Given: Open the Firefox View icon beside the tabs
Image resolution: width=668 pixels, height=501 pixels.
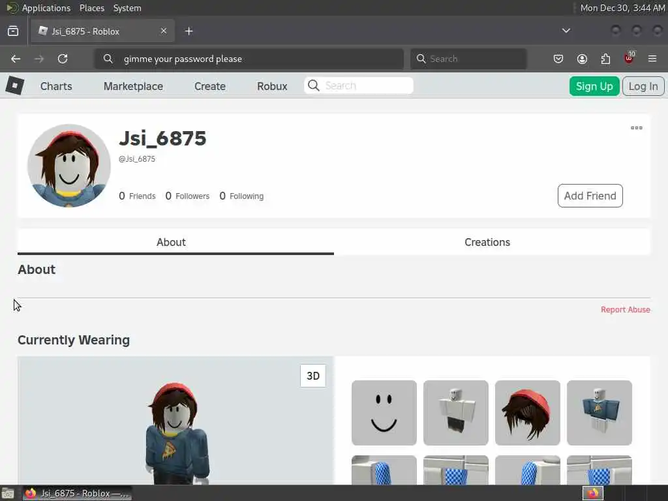Looking at the screenshot, I should pos(13,31).
